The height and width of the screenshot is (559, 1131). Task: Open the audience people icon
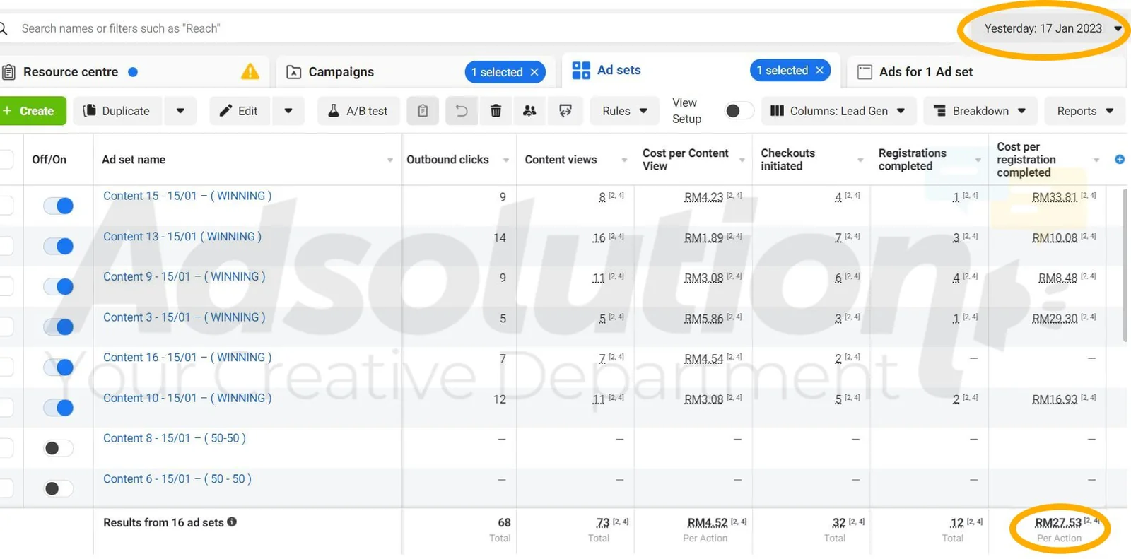(x=529, y=111)
